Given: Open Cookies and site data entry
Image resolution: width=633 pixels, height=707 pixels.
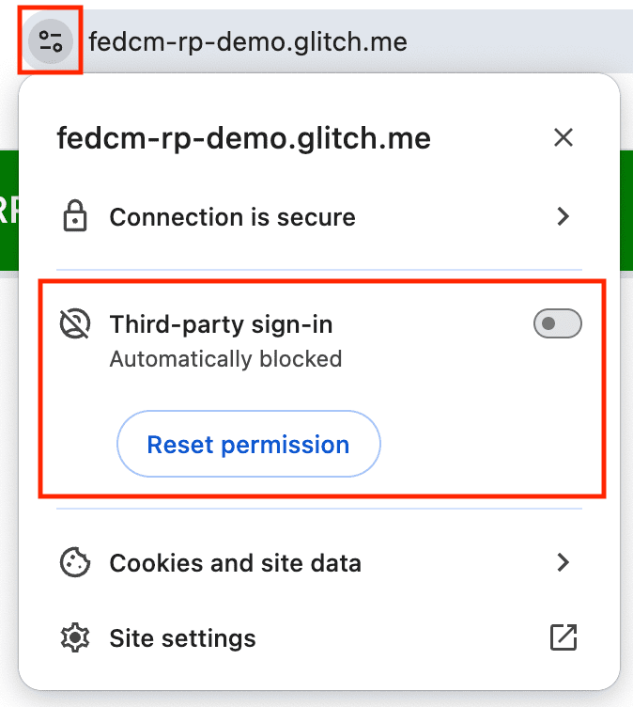Looking at the screenshot, I should (x=235, y=563).
